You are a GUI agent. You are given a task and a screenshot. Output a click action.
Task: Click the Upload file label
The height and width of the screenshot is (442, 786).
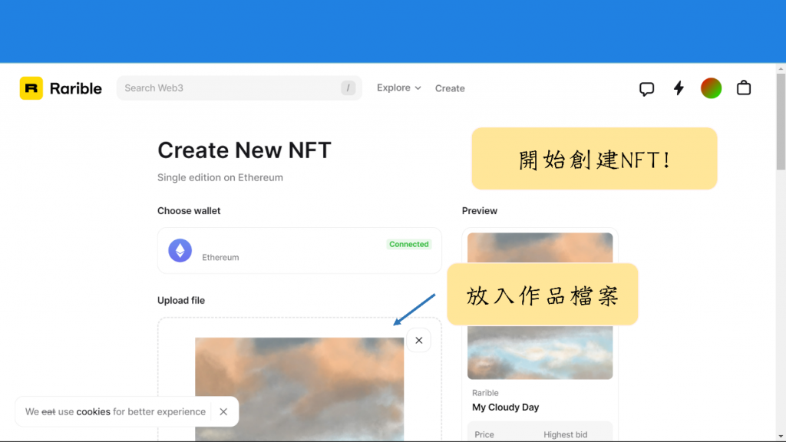coord(181,300)
